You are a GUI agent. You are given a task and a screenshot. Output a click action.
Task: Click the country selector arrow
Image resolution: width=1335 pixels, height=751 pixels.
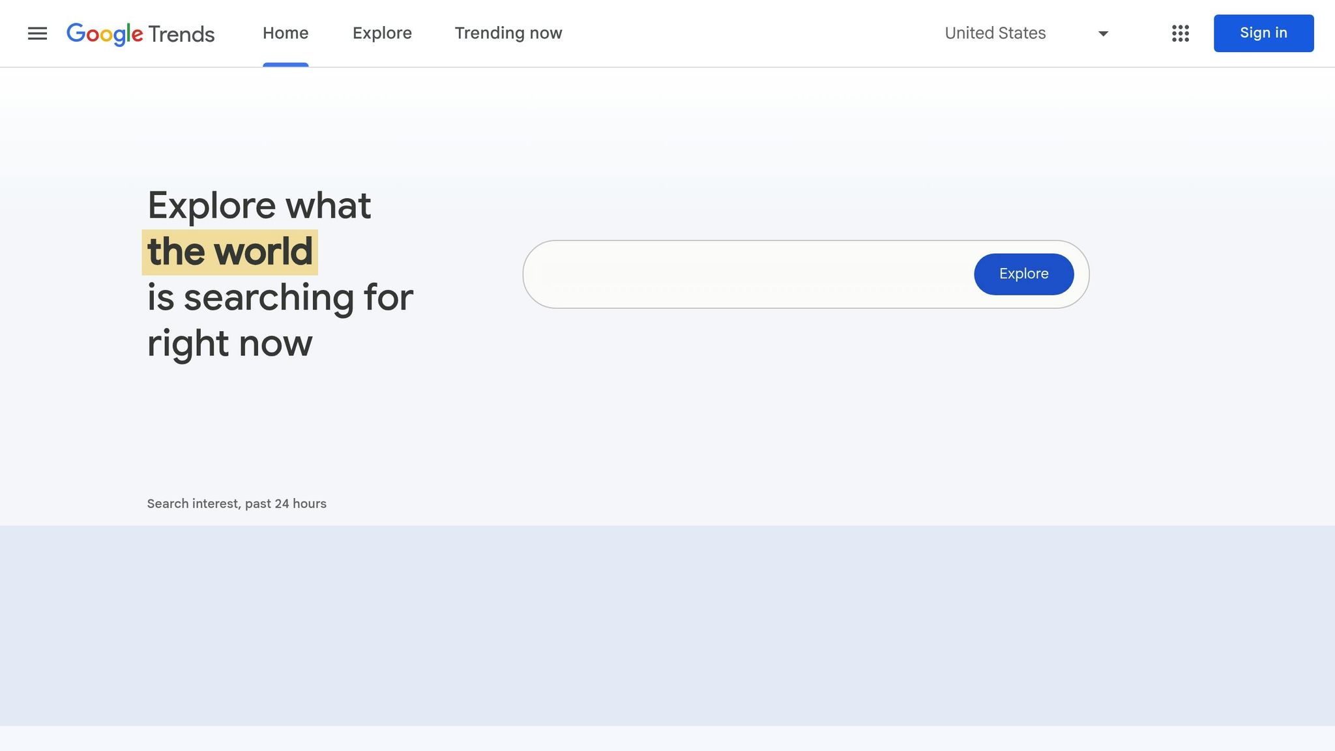pos(1102,33)
